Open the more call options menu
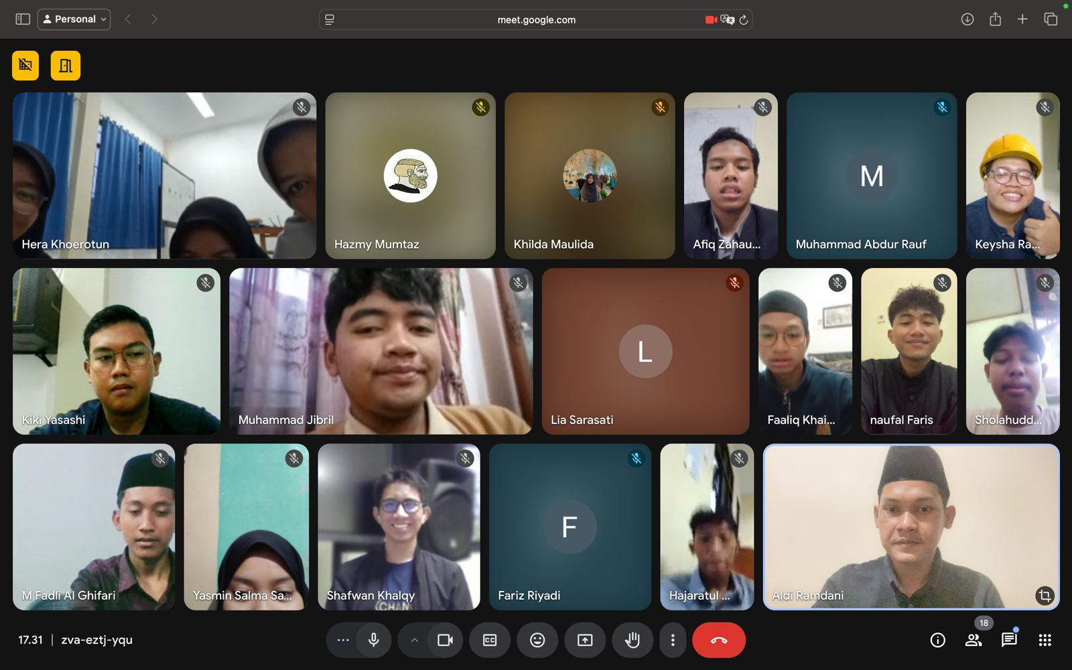Screen dimensions: 1072x670 tap(673, 640)
